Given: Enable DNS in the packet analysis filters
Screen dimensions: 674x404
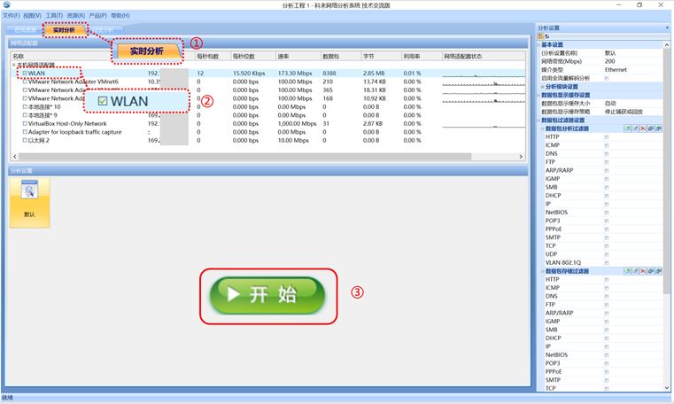Looking at the screenshot, I should point(607,154).
